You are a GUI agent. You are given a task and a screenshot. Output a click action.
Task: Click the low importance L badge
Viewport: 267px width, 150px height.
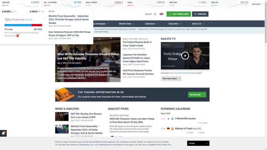(x=172, y=119)
